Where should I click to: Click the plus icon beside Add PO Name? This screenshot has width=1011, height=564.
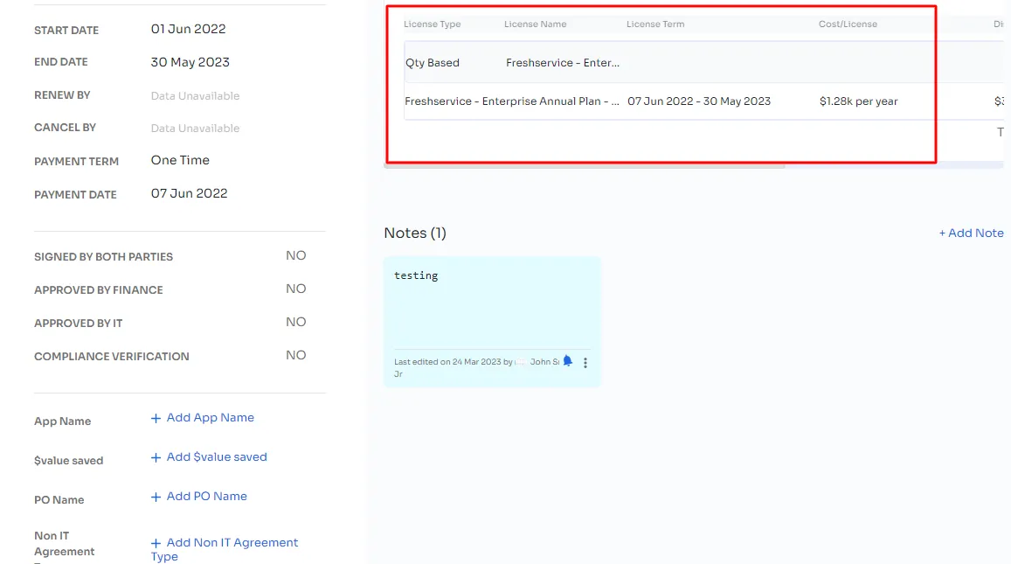[156, 497]
